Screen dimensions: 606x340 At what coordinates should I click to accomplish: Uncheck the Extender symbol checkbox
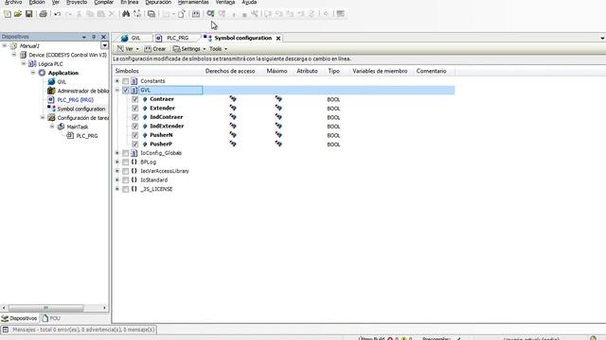[134, 108]
